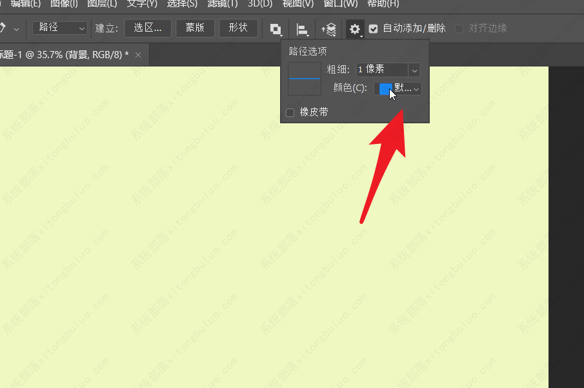Open the 编辑(E) menu

click(x=26, y=4)
